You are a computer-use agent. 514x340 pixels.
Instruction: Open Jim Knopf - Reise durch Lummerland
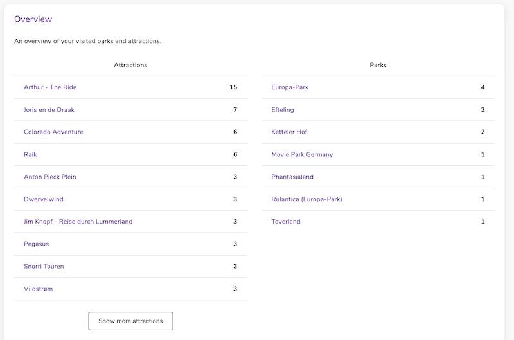tap(78, 222)
